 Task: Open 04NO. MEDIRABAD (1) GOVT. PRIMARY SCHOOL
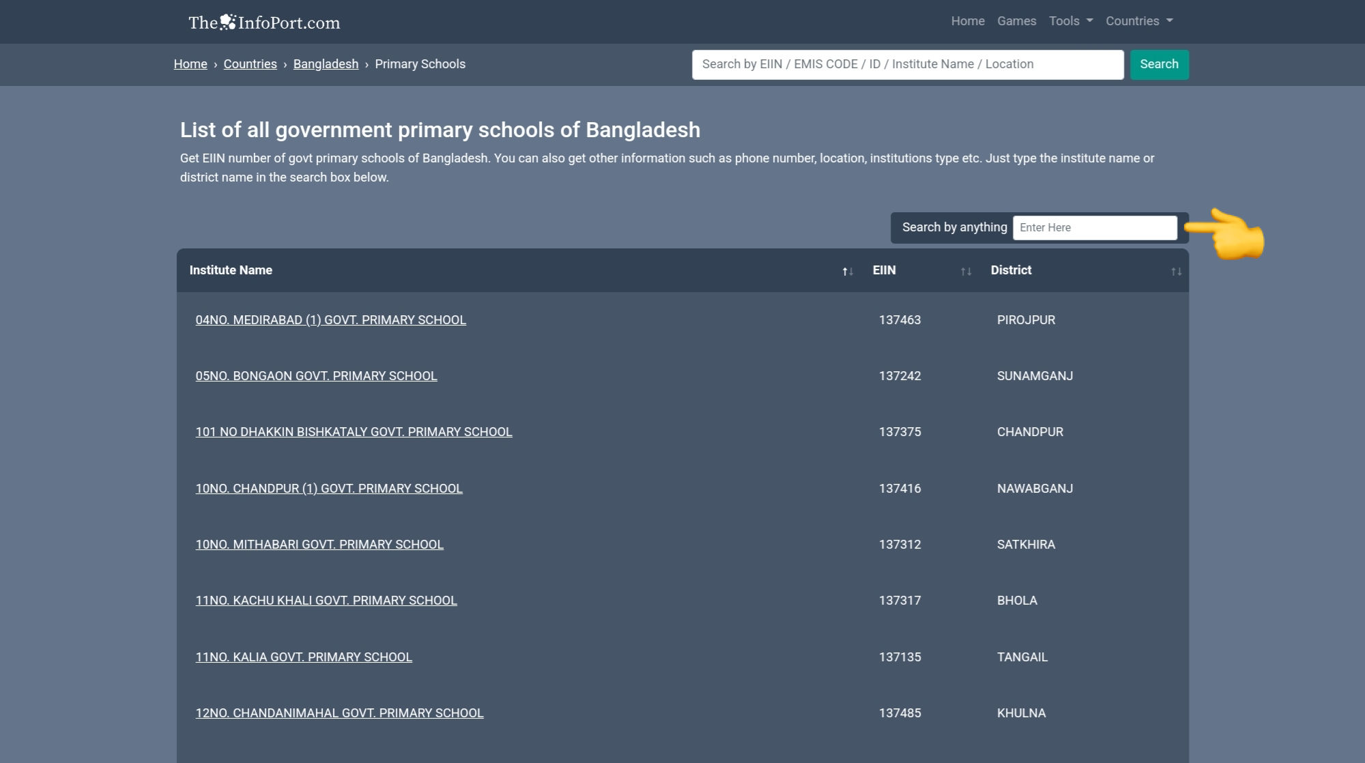[x=330, y=320]
